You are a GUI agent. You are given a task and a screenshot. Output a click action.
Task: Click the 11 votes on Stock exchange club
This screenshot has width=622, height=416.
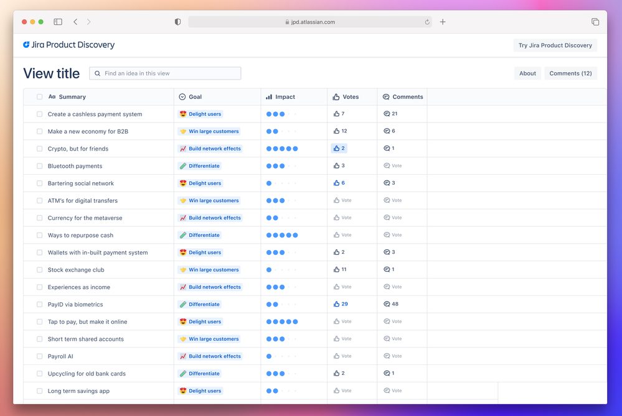pyautogui.click(x=340, y=269)
